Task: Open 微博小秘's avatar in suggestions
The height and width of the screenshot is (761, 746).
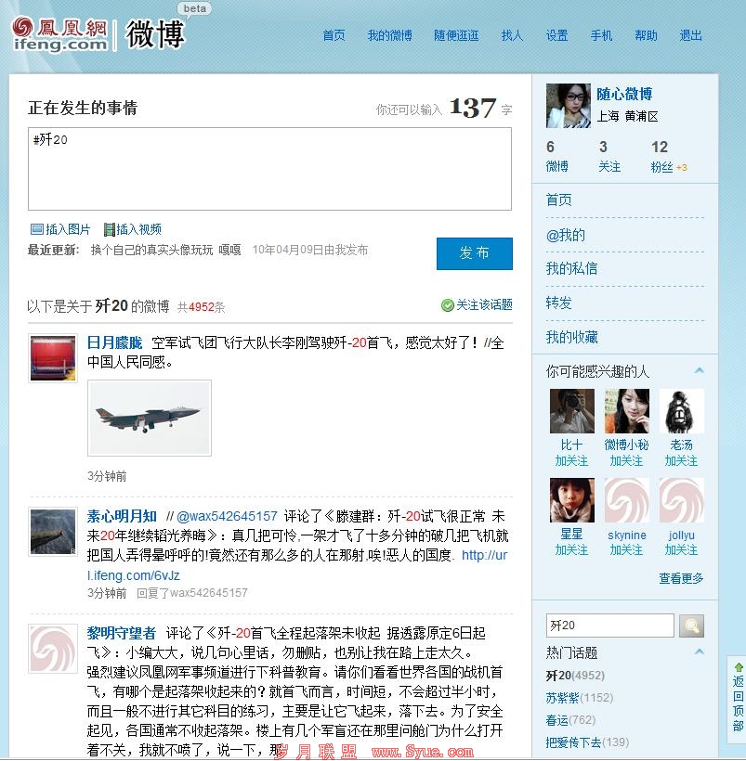Action: click(x=627, y=411)
